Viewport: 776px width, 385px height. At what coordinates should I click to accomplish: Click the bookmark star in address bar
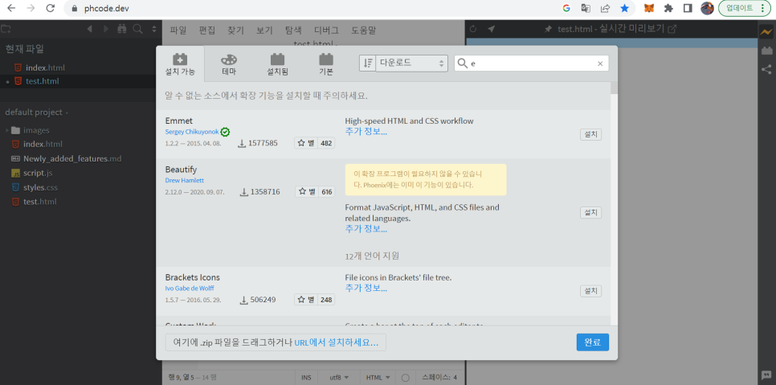tap(624, 8)
